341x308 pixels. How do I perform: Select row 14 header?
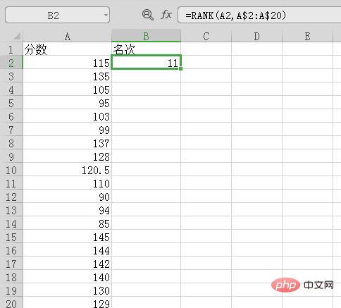point(11,223)
